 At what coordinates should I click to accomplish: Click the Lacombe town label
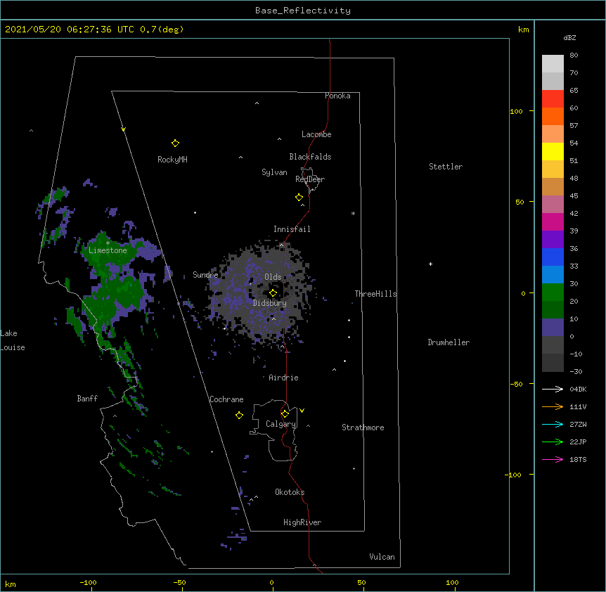pos(316,134)
